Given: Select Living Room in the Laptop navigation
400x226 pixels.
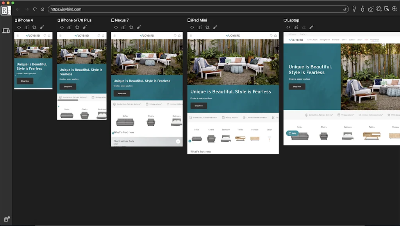Looking at the screenshot, I should tap(312, 40).
